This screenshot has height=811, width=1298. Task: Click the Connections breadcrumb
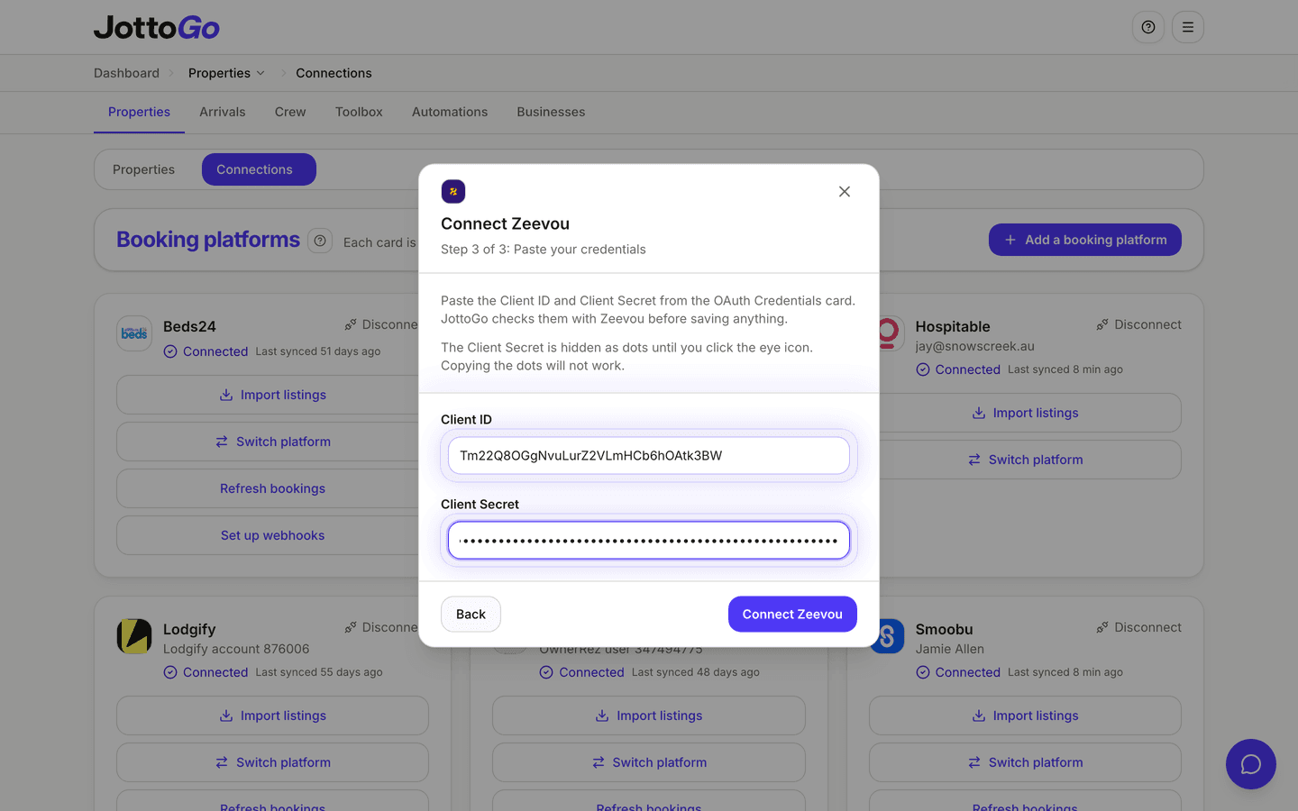[x=334, y=73]
